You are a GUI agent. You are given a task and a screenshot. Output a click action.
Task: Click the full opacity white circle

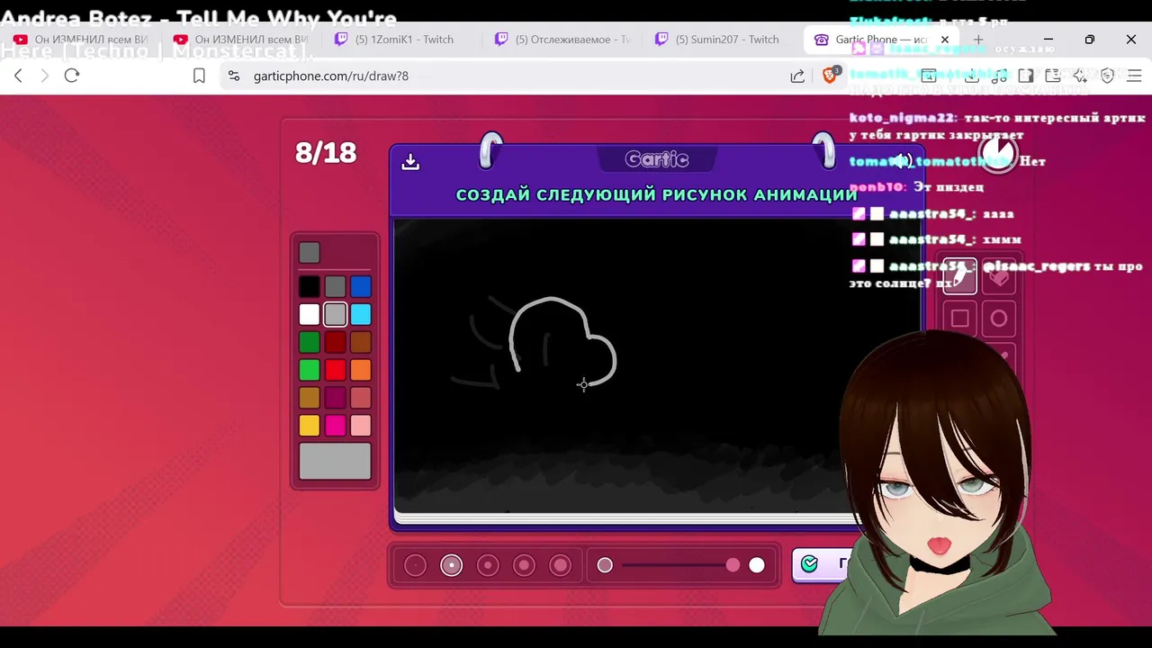pyautogui.click(x=757, y=565)
